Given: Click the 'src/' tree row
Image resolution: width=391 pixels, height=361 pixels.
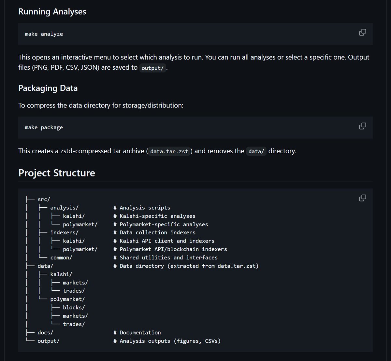Looking at the screenshot, I should point(44,199).
